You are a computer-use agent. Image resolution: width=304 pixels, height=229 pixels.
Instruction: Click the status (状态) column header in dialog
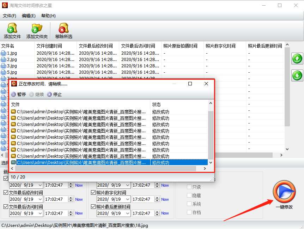point(179,104)
